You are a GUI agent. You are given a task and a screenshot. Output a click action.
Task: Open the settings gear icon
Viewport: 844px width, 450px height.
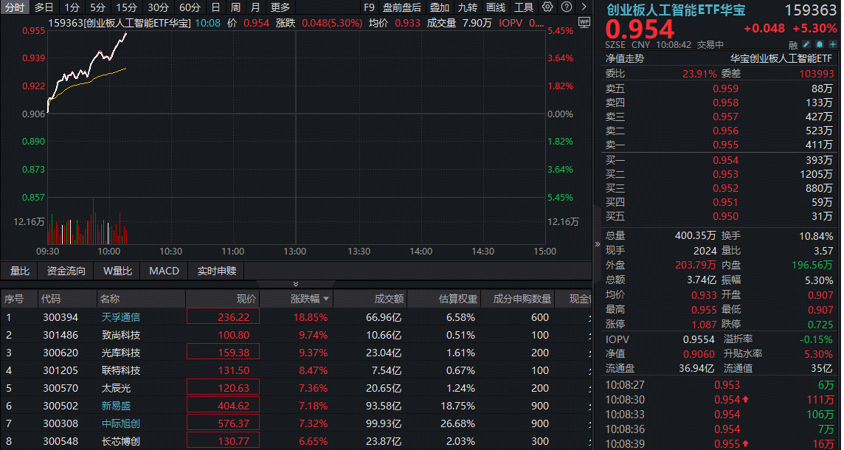(546, 6)
